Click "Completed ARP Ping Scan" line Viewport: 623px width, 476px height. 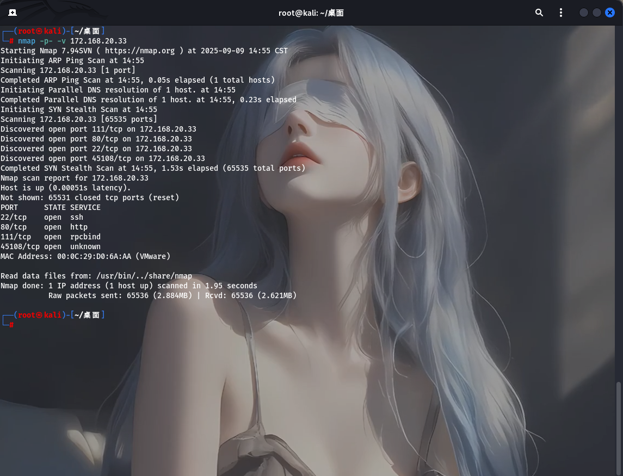tap(138, 80)
